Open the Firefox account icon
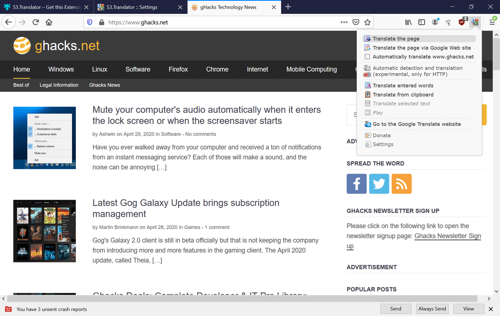This screenshot has height=316, width=500. click(435, 22)
